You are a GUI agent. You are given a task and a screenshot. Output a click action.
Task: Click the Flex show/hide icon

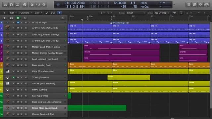click(53, 13)
